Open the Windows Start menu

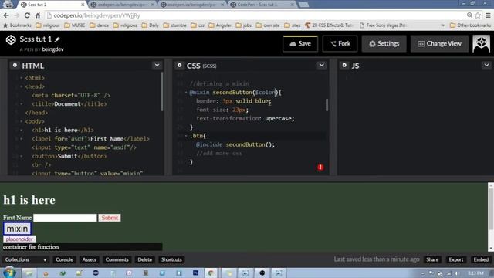pos(8,273)
